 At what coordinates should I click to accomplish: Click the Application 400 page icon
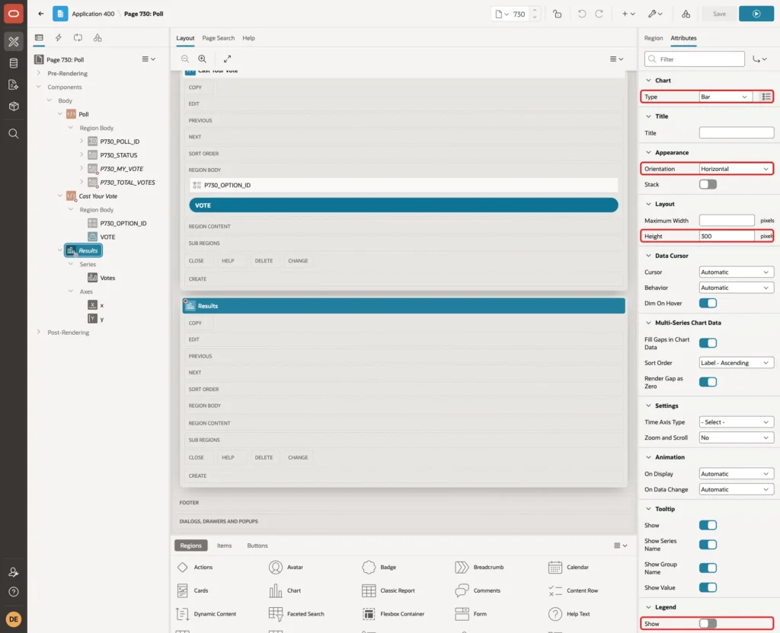60,14
